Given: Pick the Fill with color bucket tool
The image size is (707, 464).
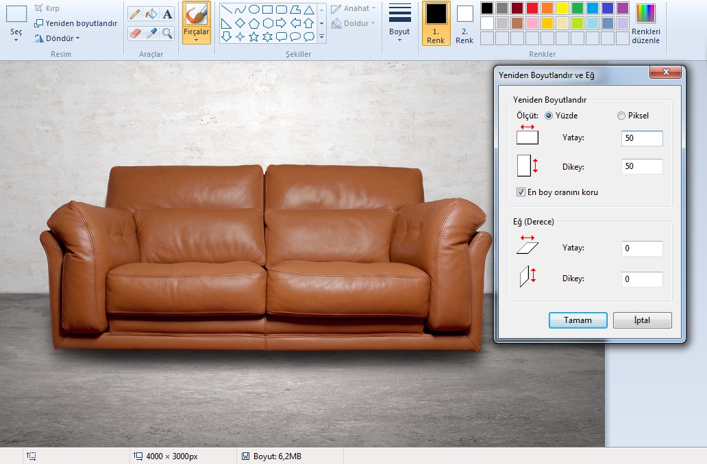Looking at the screenshot, I should point(151,14).
